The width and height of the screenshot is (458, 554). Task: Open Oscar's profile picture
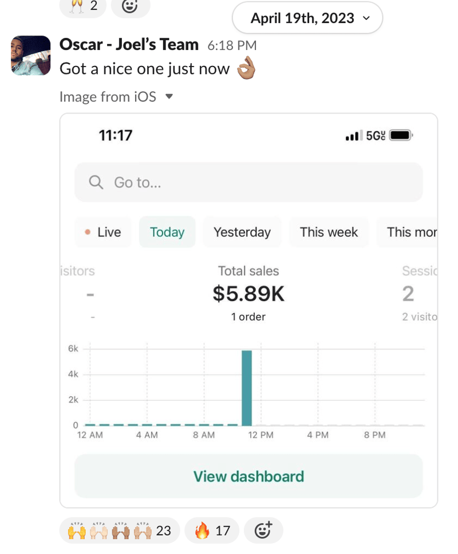[x=31, y=56]
